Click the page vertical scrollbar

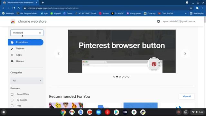[x=205, y=20]
